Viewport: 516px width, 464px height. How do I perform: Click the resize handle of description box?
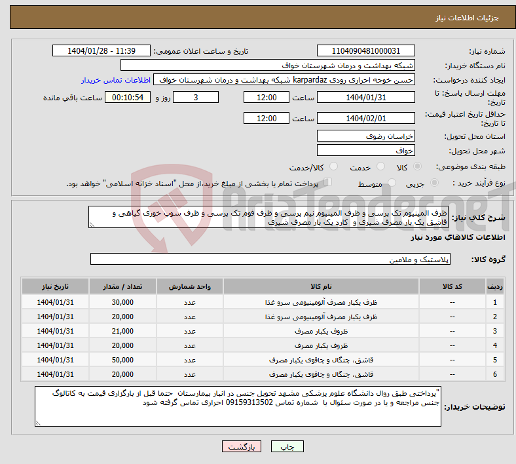coord(92,225)
